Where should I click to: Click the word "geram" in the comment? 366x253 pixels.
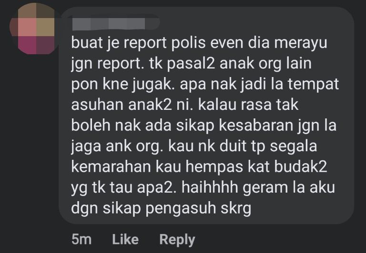pyautogui.click(x=265, y=188)
